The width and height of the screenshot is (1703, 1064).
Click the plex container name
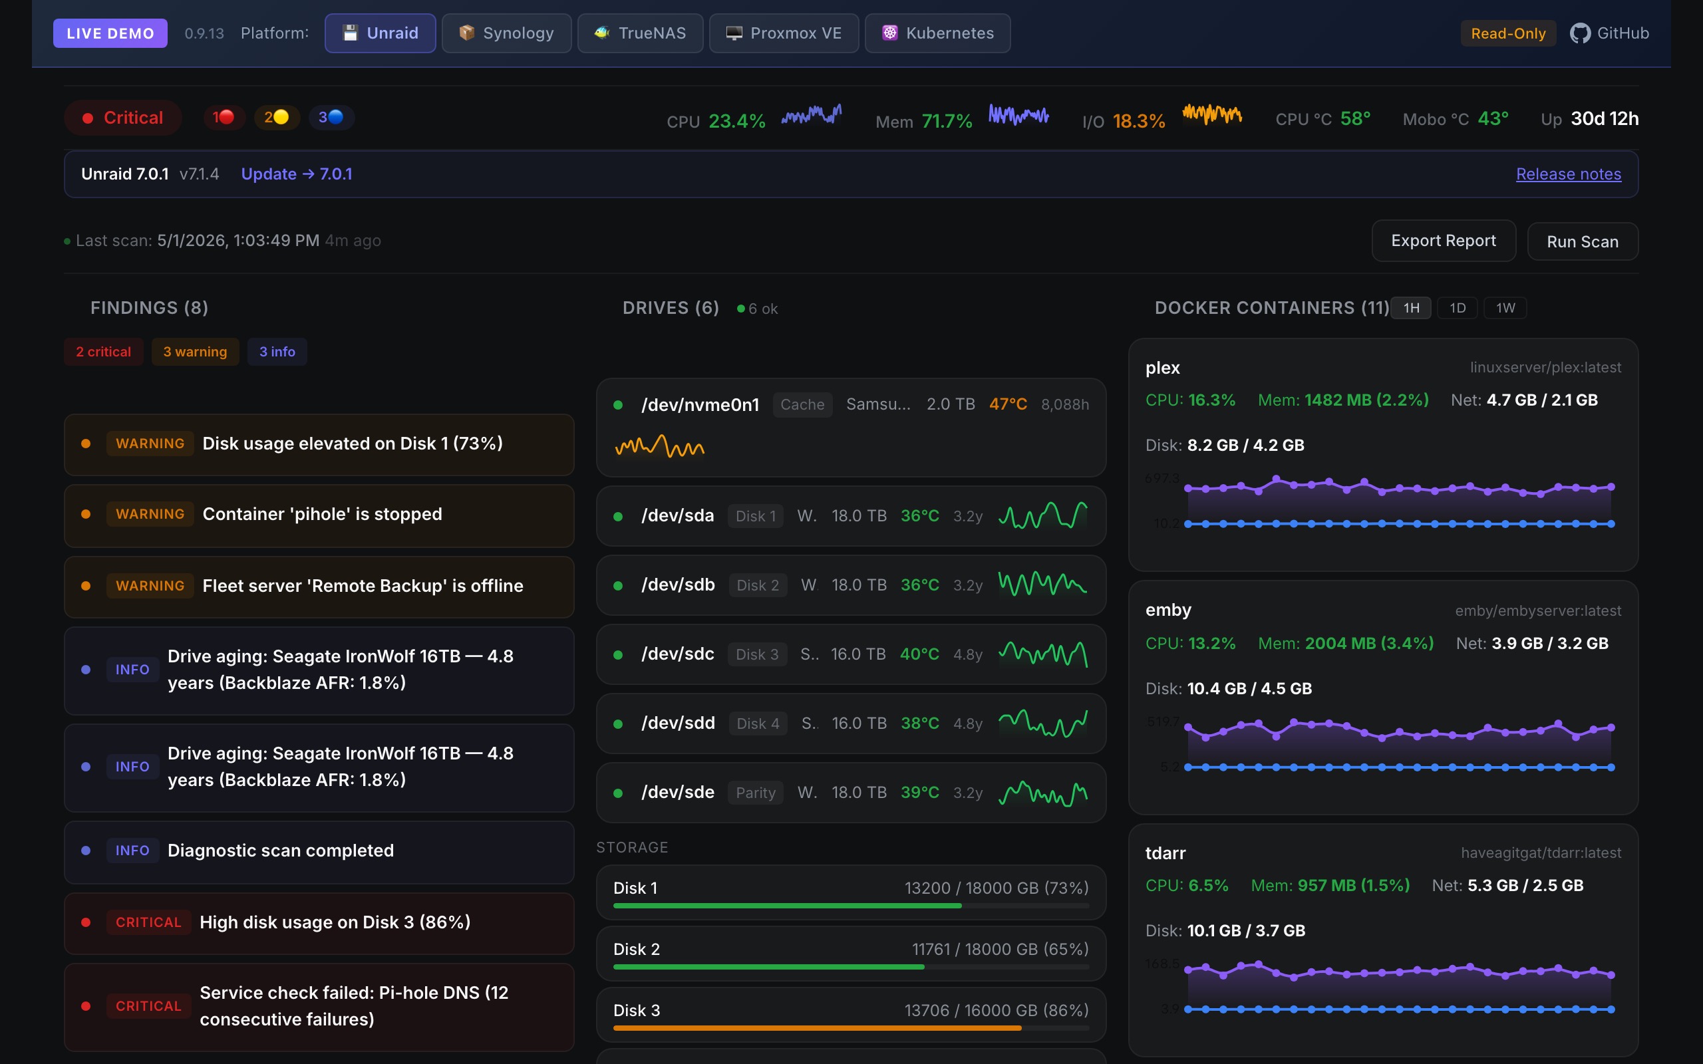click(x=1163, y=368)
